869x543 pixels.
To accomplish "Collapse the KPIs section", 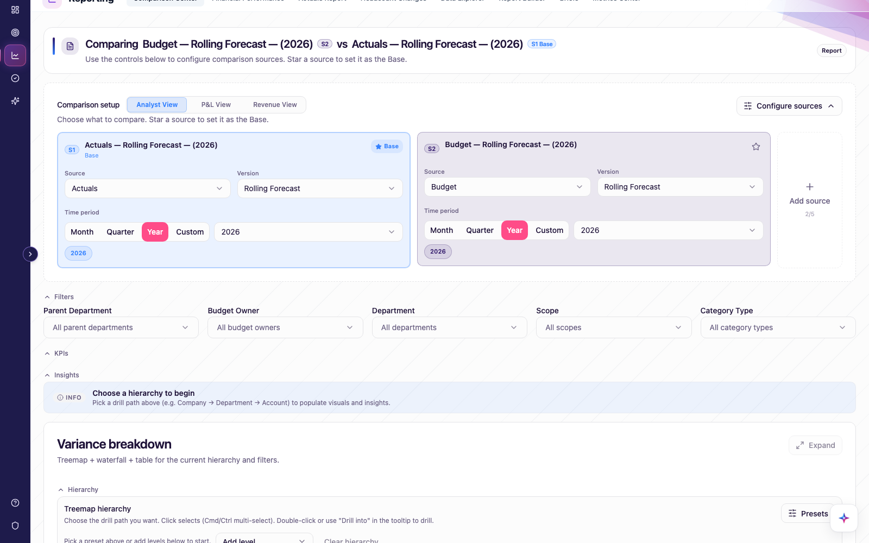I will (56, 353).
